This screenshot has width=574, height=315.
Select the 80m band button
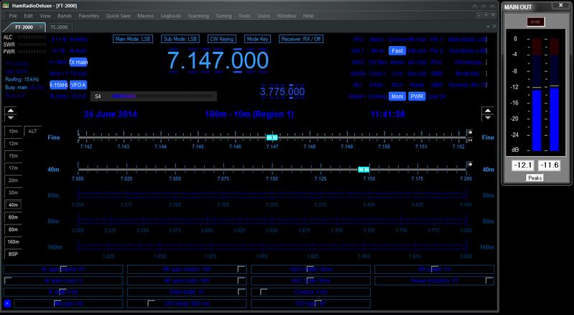[x=13, y=229]
